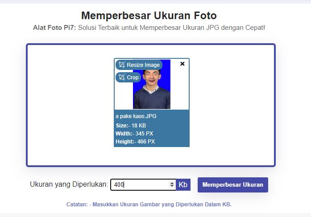The image size is (311, 217).
Task: Remove the uploaded image with the X
Action: pos(182,64)
